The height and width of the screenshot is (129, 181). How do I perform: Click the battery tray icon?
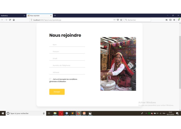pos(155,113)
